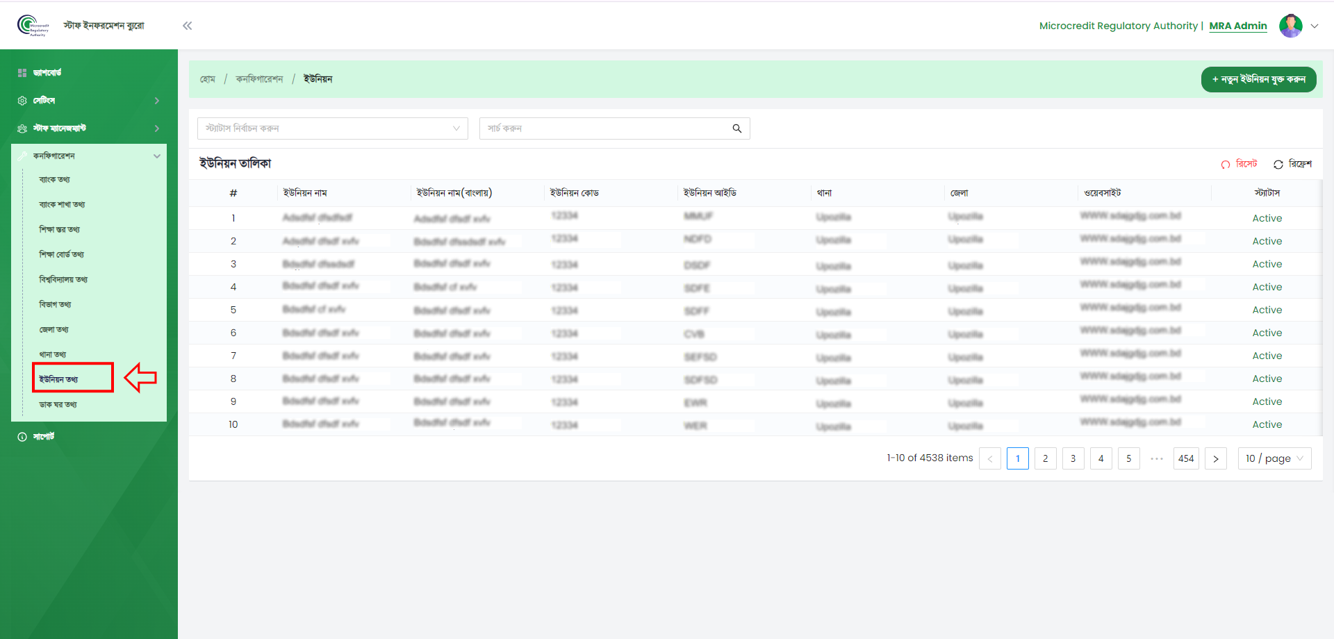Viewport: 1334px width, 639px height.
Task: Select কনফিগারেশন menu header
Action: [89, 156]
